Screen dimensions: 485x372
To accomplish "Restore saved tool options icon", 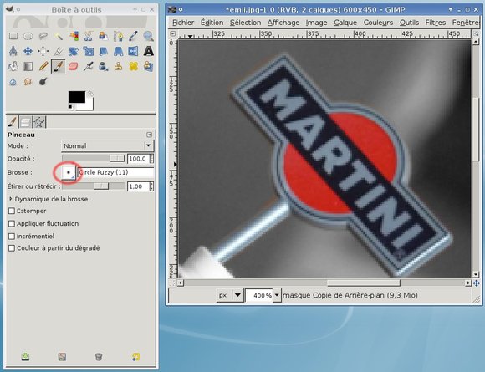I will click(x=62, y=357).
